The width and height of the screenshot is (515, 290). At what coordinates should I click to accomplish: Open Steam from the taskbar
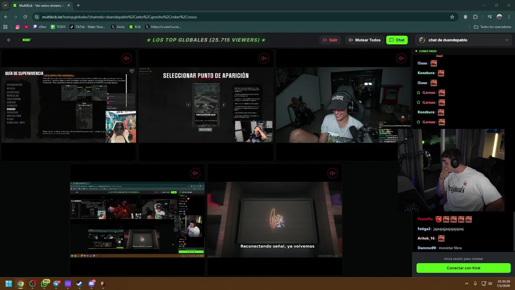pyautogui.click(x=79, y=284)
